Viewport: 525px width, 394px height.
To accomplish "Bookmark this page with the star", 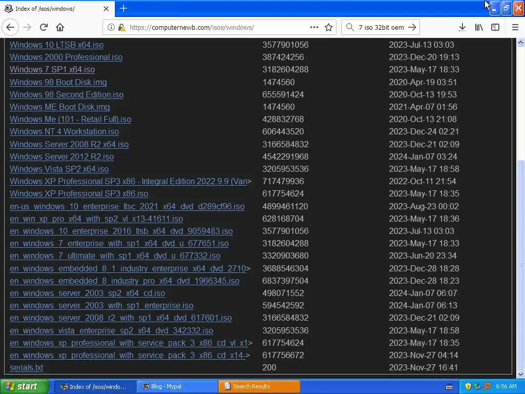I will tap(329, 28).
